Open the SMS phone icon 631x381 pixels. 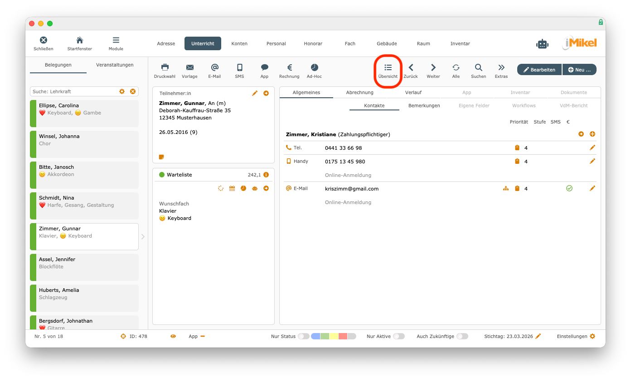click(x=239, y=71)
